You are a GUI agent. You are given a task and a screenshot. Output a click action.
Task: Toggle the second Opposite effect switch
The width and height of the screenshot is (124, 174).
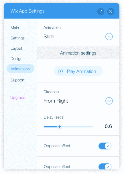click(x=105, y=166)
